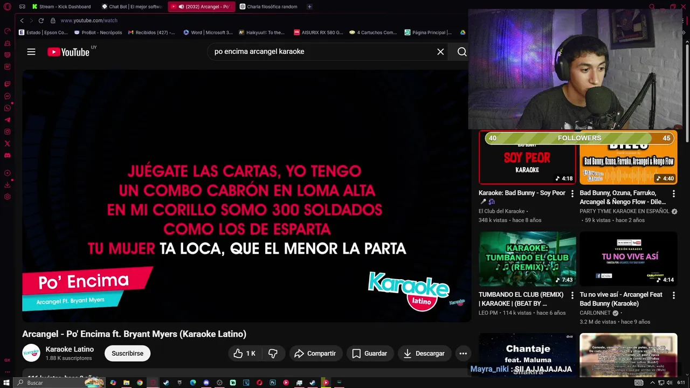This screenshot has width=690, height=388.
Task: Open WhatsApp in the Opera sidebar
Action: tap(8, 108)
